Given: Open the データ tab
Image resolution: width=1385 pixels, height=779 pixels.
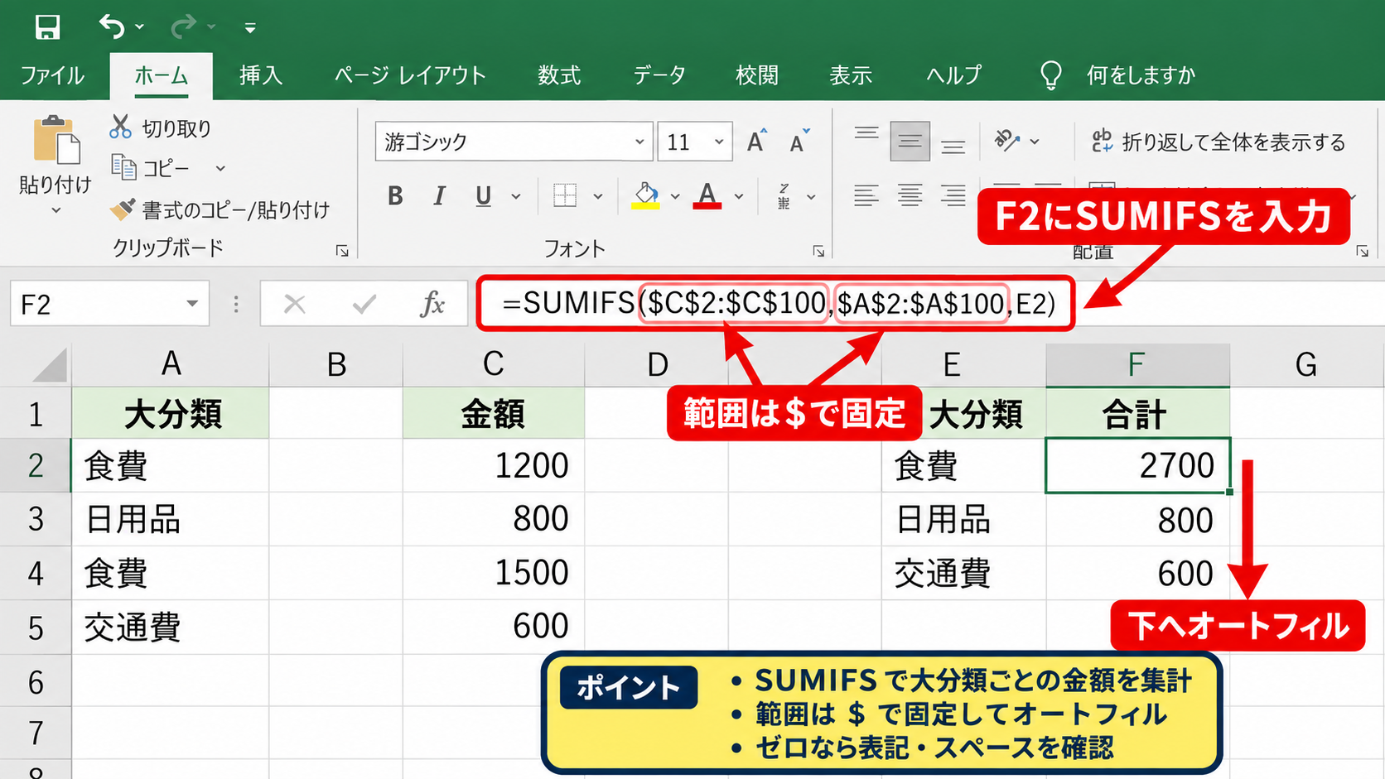Looking at the screenshot, I should tap(659, 75).
